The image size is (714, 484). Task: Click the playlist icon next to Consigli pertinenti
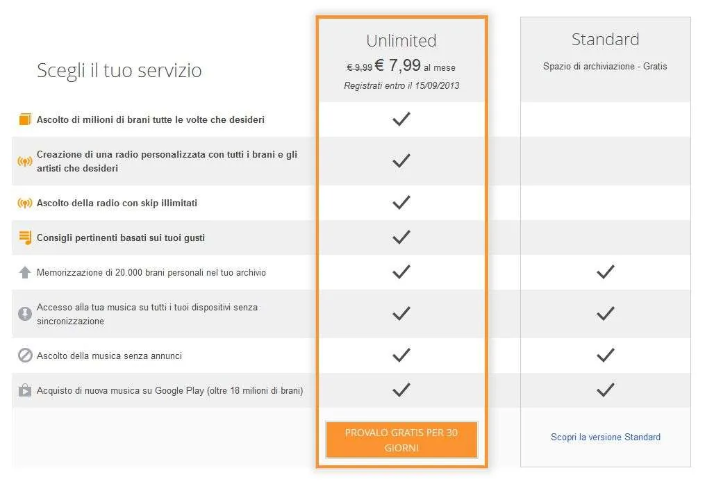point(25,237)
